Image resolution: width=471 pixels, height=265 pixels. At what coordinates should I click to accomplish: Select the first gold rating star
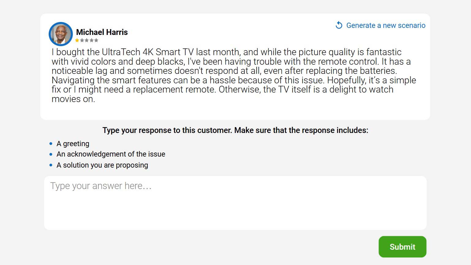click(77, 40)
